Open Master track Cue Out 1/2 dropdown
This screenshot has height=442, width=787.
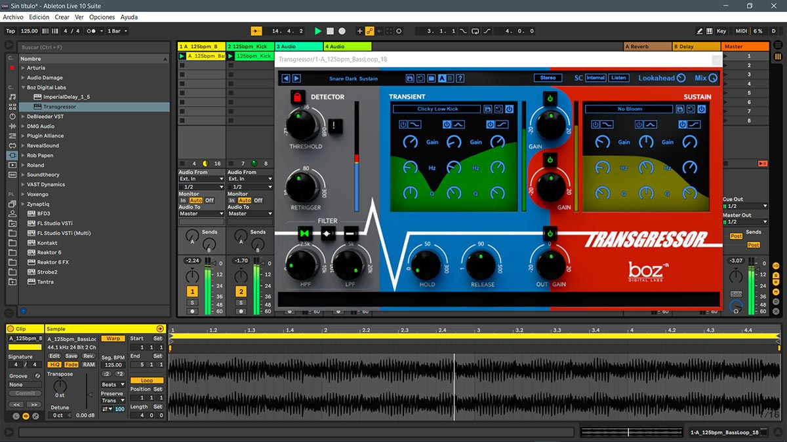click(x=744, y=206)
